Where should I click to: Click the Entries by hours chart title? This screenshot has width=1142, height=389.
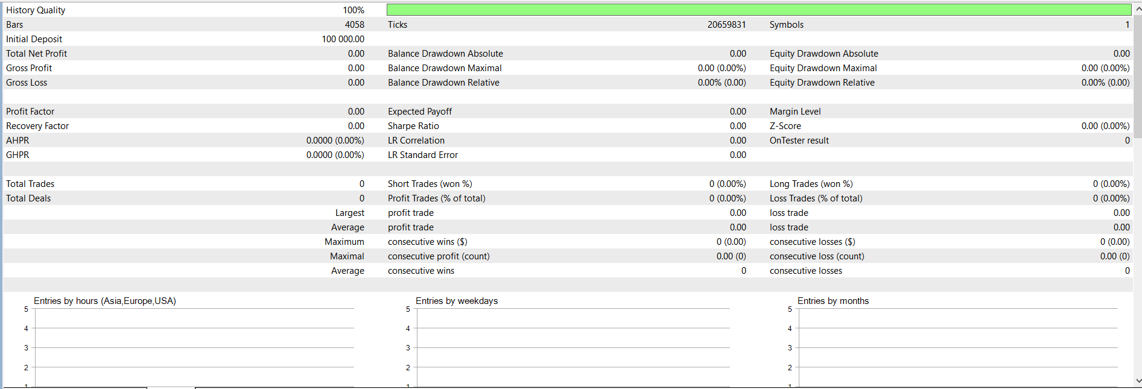click(105, 301)
